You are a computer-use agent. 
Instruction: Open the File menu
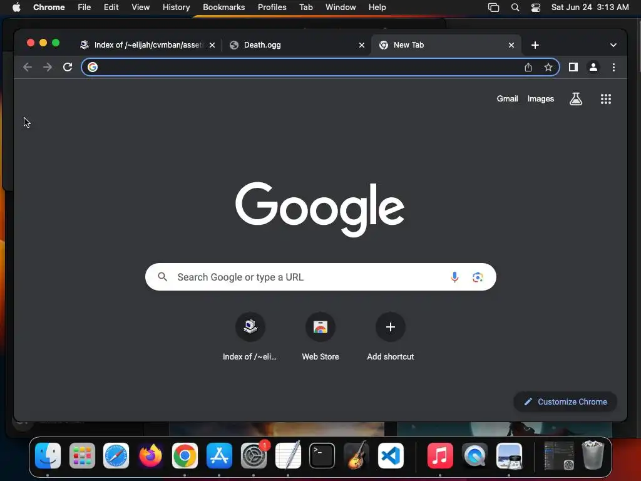pyautogui.click(x=85, y=8)
